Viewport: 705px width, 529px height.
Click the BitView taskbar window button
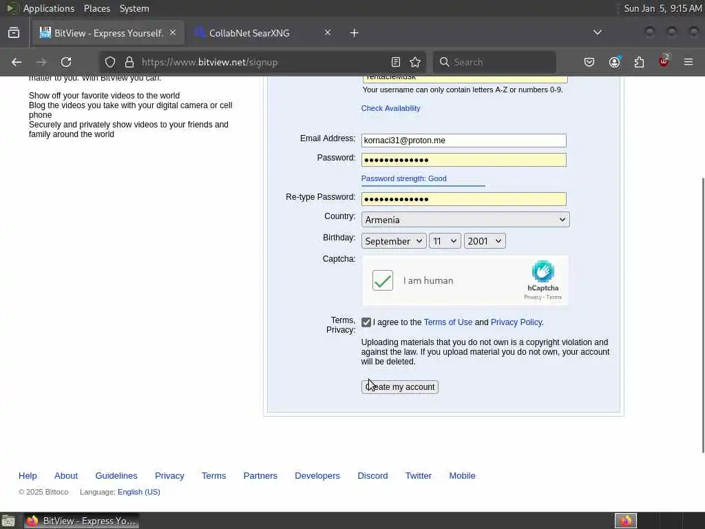click(x=81, y=521)
